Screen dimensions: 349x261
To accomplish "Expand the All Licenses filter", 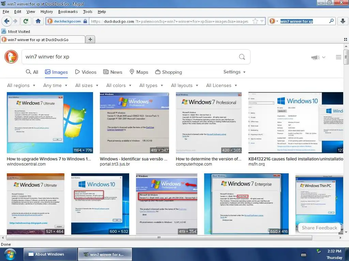I will 222,85.
